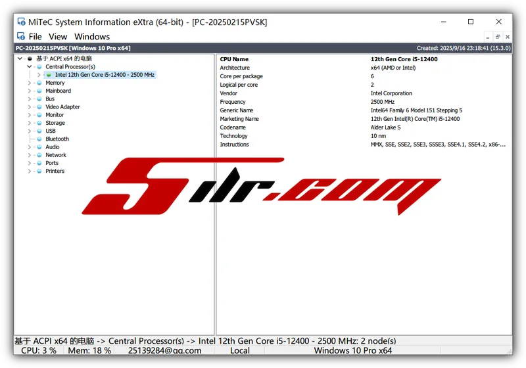
Task: Select the Instructions property row
Action: (x=364, y=145)
